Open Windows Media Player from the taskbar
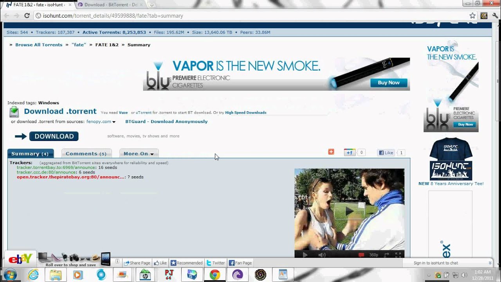The image size is (501, 282). coord(77,275)
